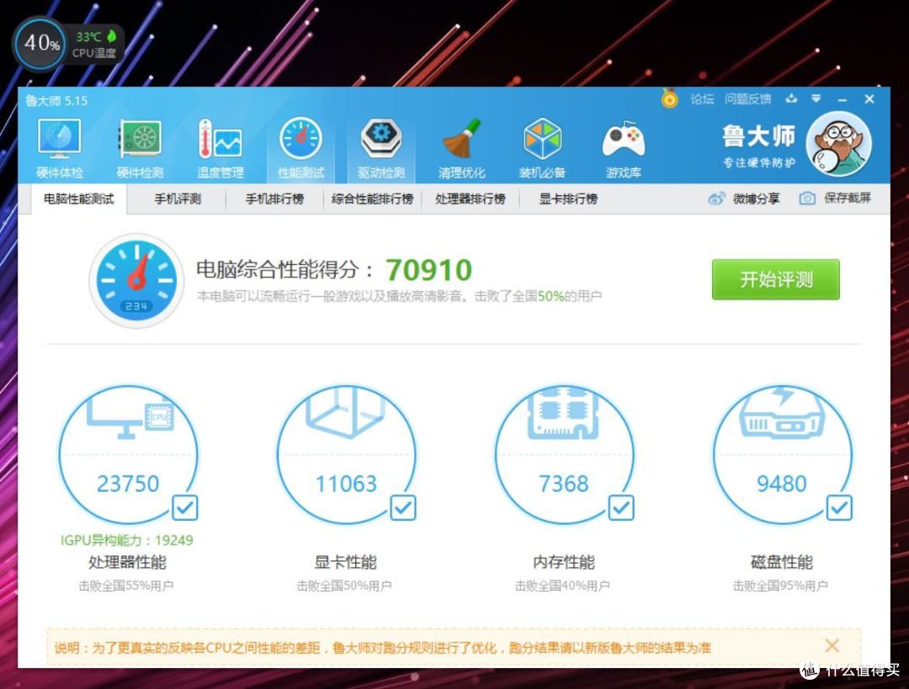Click the 40% floating usage widget
The width and height of the screenshot is (909, 689).
(x=40, y=44)
